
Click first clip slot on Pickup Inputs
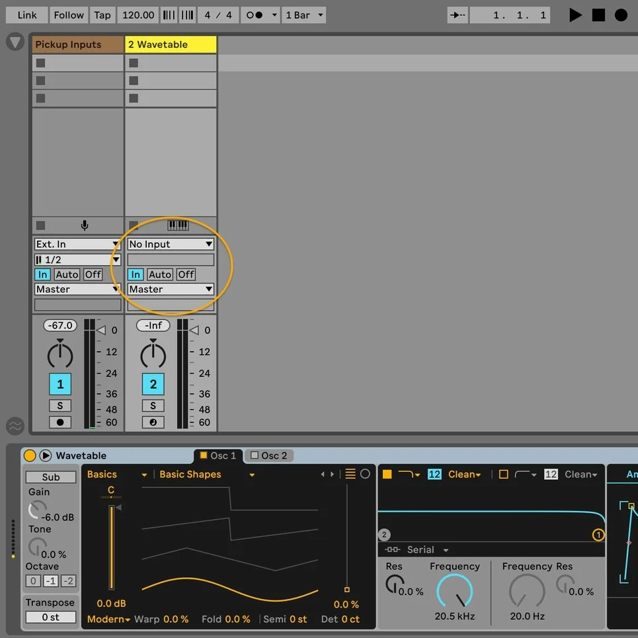(78, 63)
